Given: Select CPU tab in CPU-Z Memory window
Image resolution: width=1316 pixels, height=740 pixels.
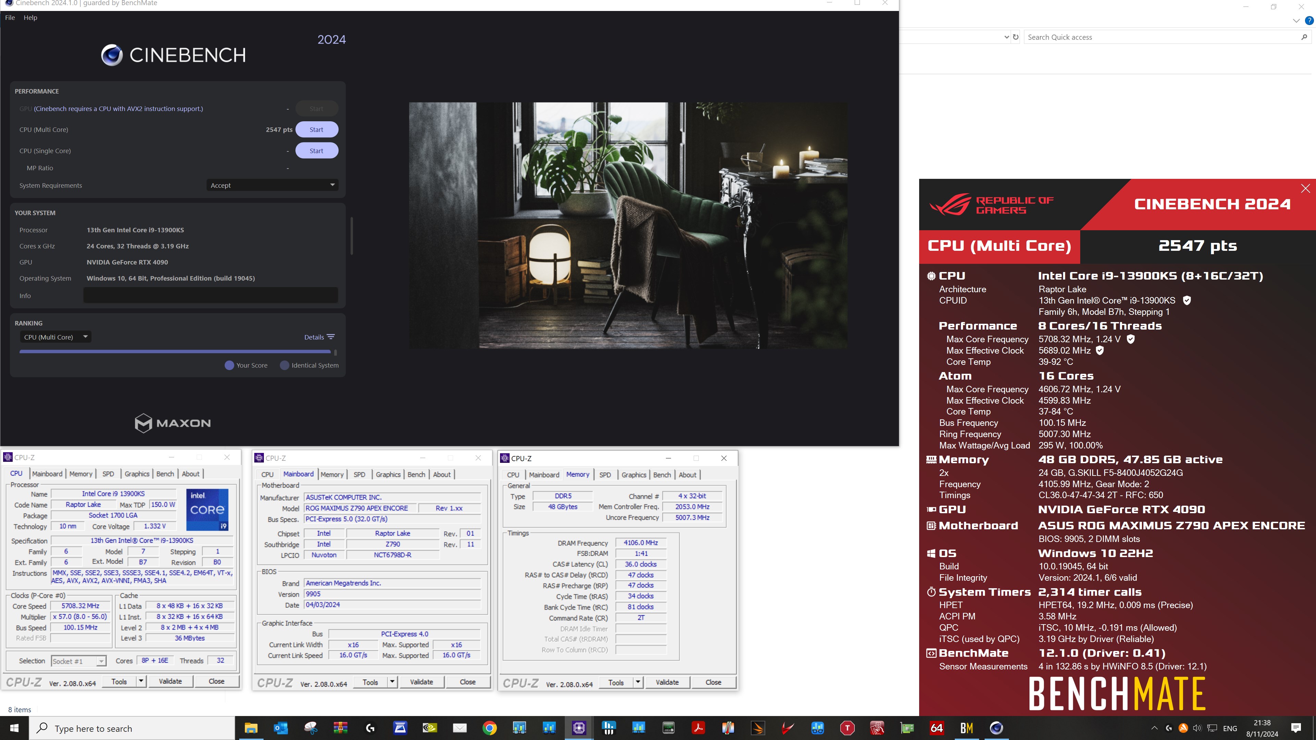Looking at the screenshot, I should pyautogui.click(x=513, y=475).
